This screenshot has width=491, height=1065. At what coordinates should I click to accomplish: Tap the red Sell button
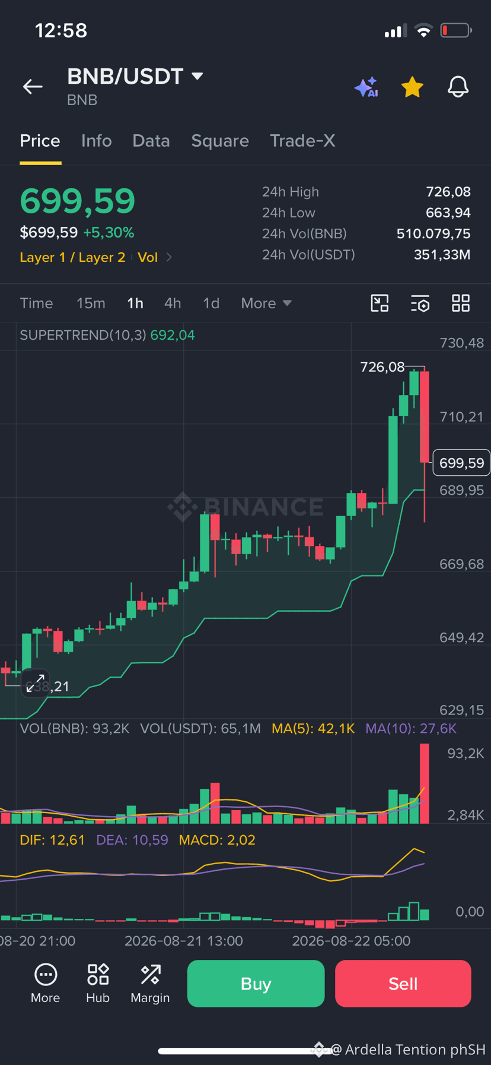[403, 984]
